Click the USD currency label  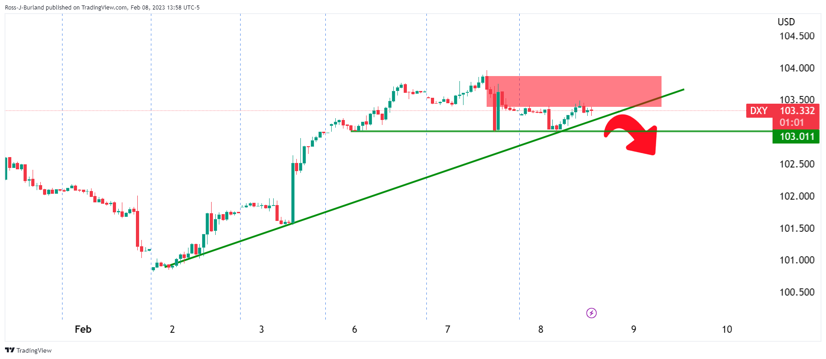[x=786, y=22]
